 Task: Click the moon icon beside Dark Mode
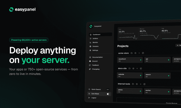click(89, 94)
